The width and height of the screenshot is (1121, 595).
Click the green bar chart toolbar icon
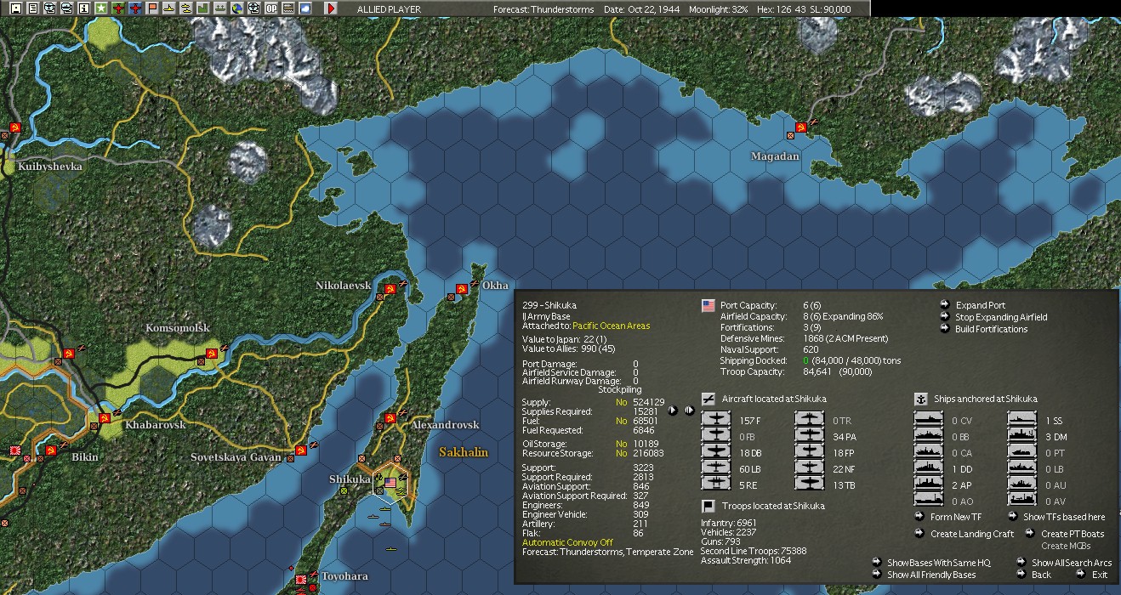(x=202, y=8)
